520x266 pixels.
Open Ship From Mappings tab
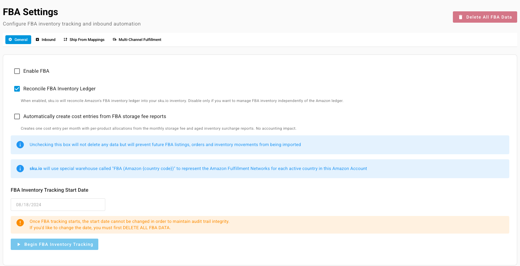(x=84, y=40)
